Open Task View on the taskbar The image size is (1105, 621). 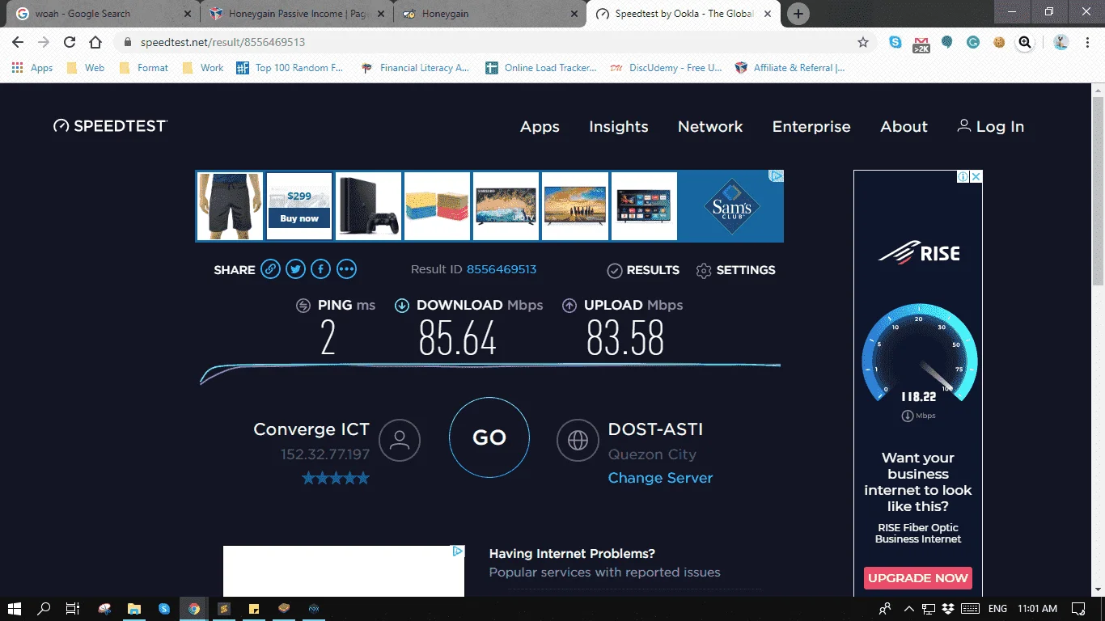coord(73,608)
